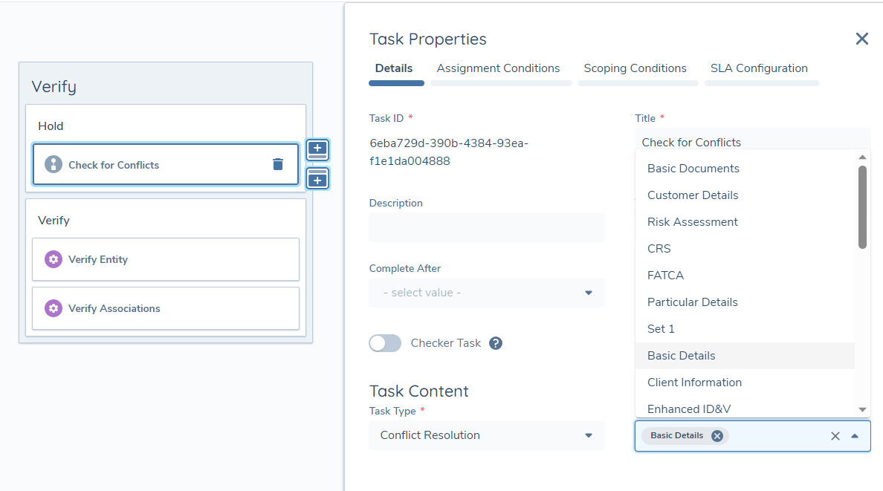Open the Checker Task help tooltip
The image size is (883, 491).
tap(494, 342)
